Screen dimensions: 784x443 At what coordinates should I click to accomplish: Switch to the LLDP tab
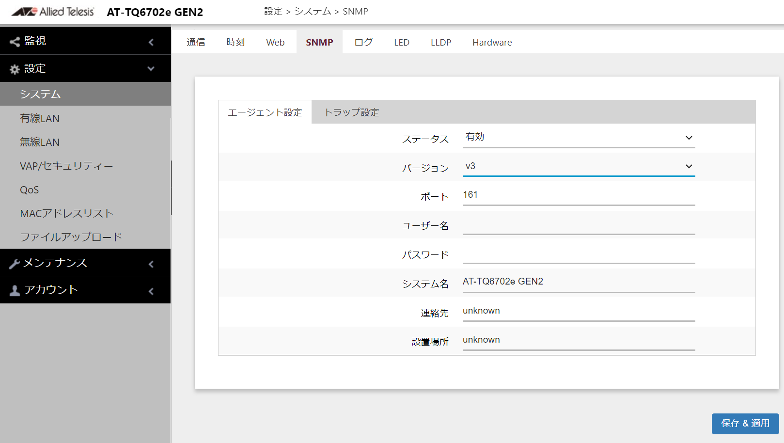click(441, 42)
